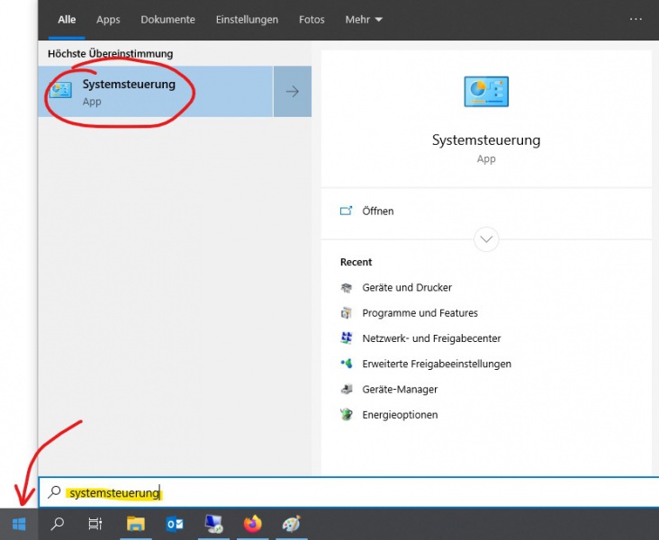The height and width of the screenshot is (540, 659).
Task: Switch to the Einstellungen tab
Action: point(247,20)
